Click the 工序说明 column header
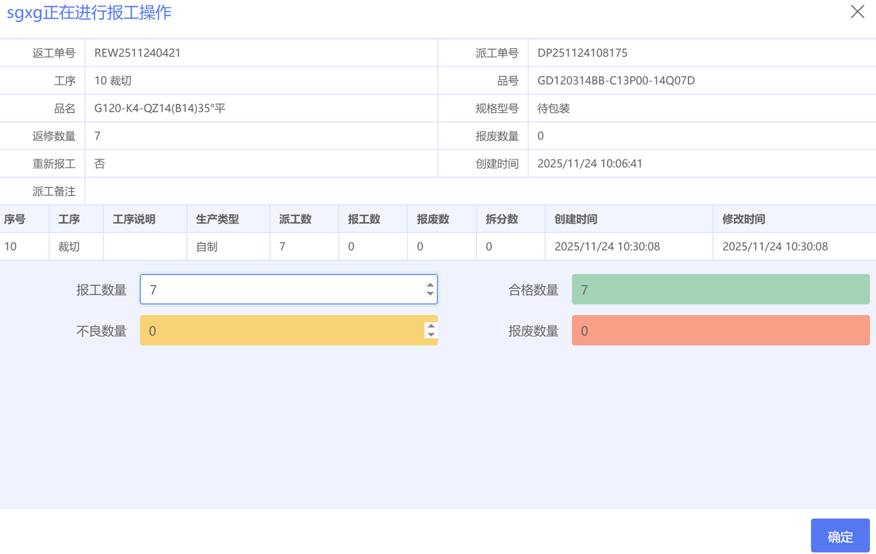Screen dimensions: 876x554 click(x=134, y=219)
